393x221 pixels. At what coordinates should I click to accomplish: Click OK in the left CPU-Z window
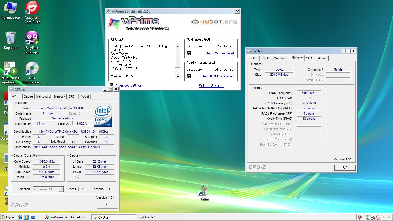(107, 205)
